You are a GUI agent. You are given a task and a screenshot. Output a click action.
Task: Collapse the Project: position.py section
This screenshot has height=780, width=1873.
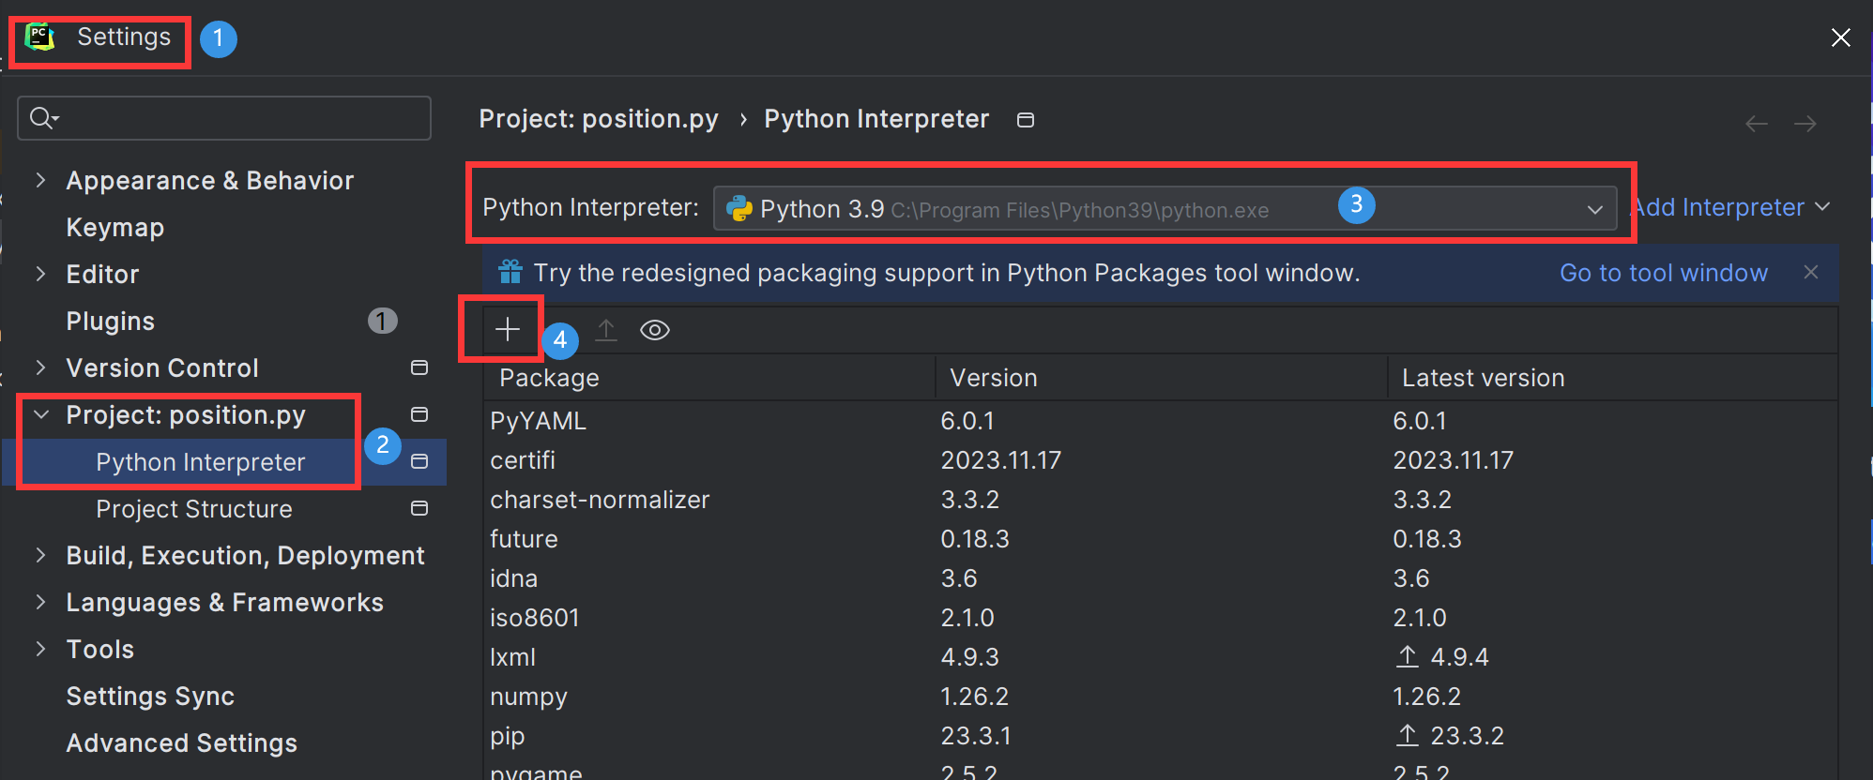[x=40, y=414]
